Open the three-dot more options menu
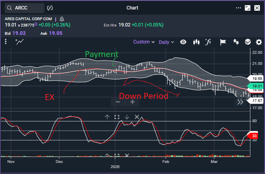The width and height of the screenshot is (265, 174). [x=238, y=8]
